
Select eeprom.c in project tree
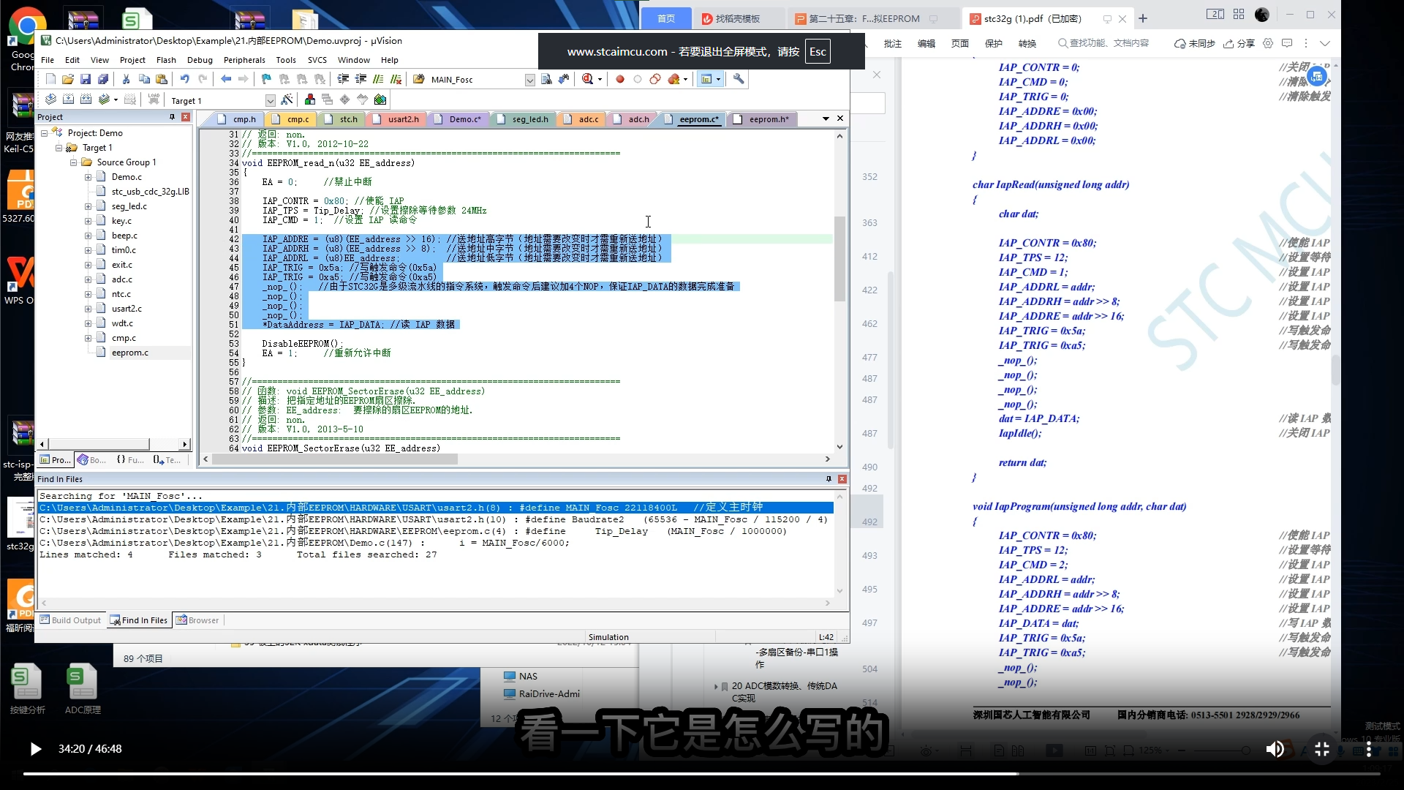click(x=129, y=353)
